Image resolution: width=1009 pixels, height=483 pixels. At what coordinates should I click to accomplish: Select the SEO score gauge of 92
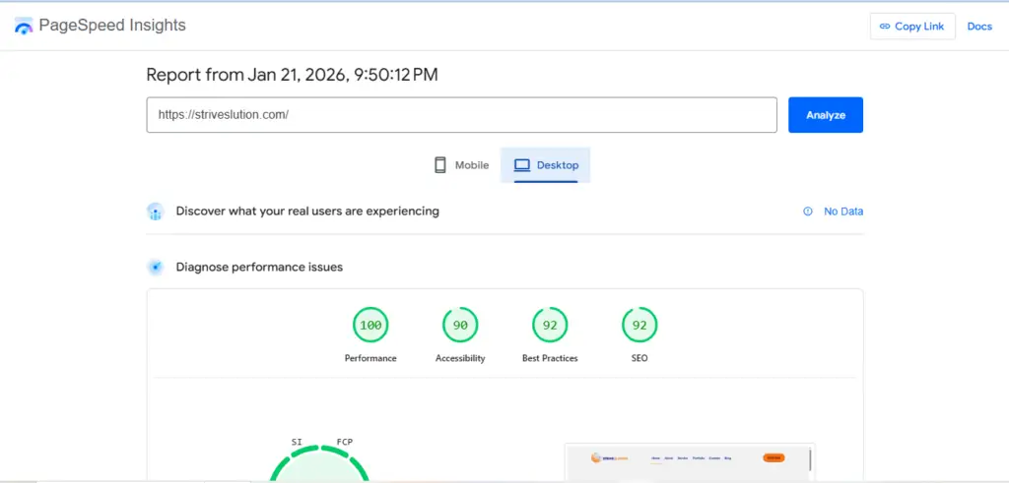[x=639, y=324]
